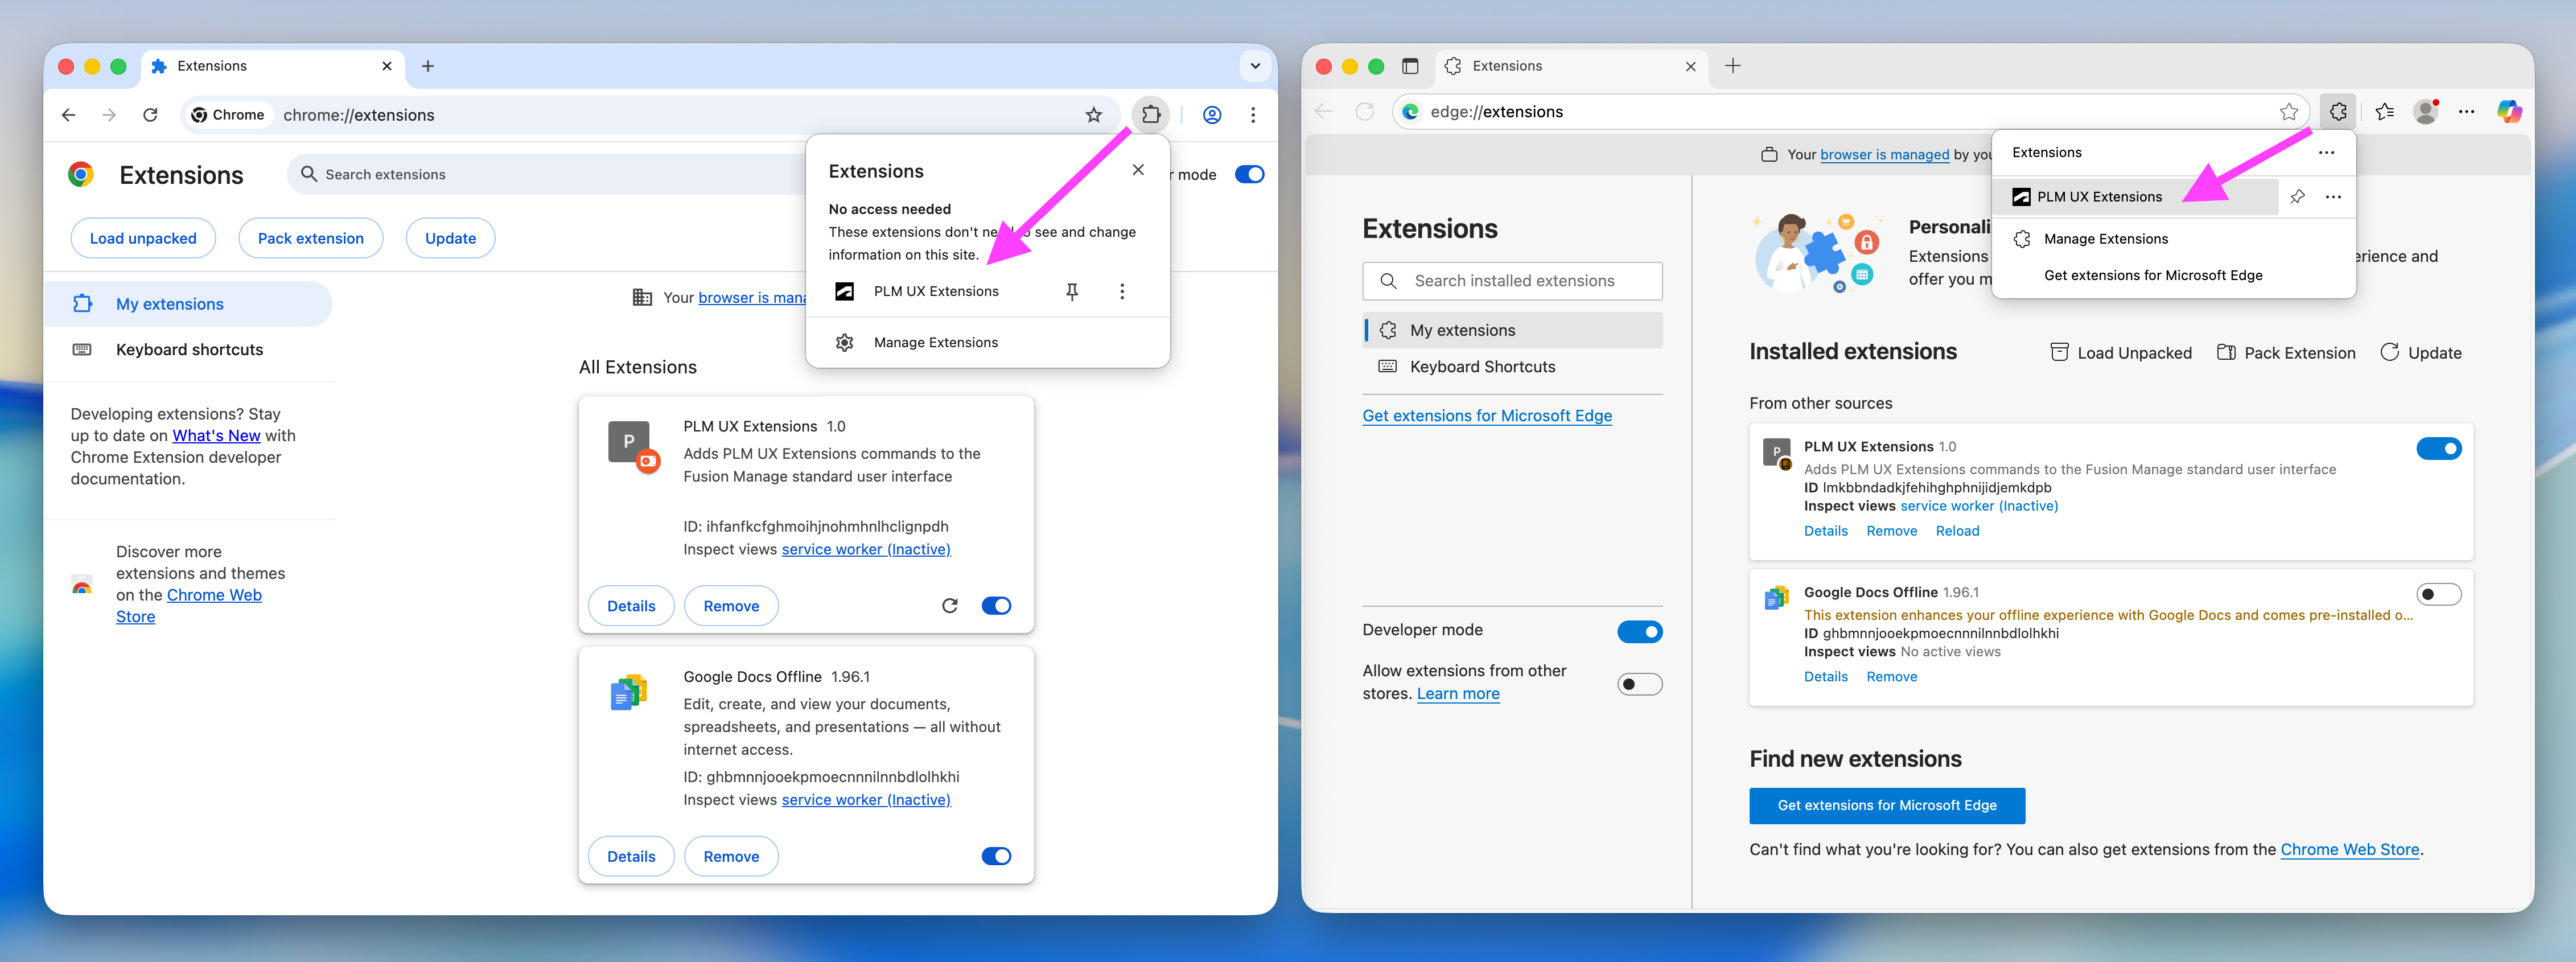Toggle Allow extensions from other stores

pos(1639,685)
